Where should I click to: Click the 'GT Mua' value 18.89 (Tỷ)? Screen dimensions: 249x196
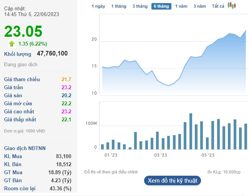click(x=60, y=172)
